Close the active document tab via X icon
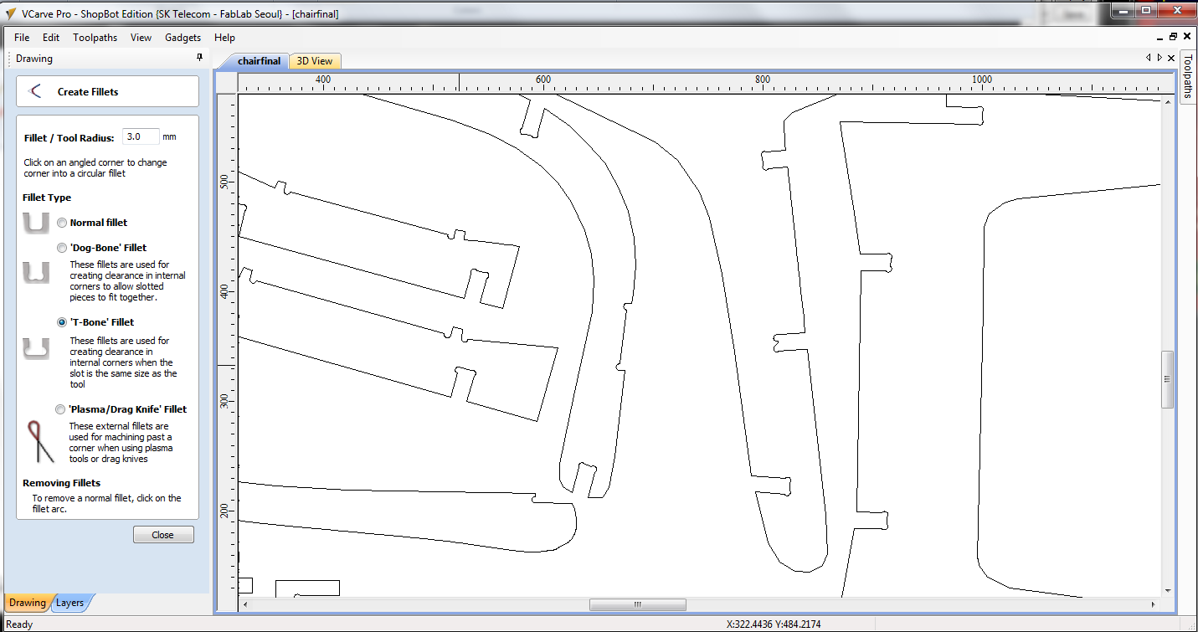 coord(1170,58)
